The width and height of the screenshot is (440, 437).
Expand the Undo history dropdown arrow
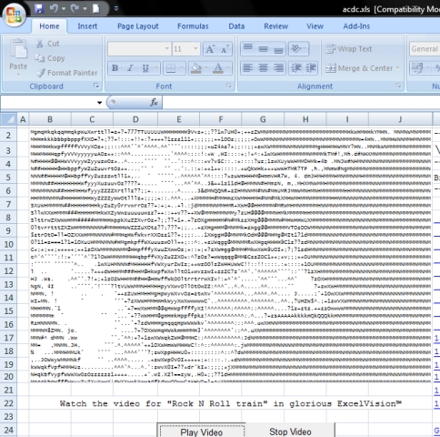point(64,9)
